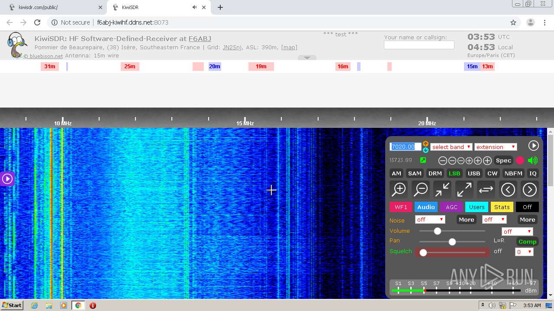The image size is (554, 311).
Task: Switch to the Users tab
Action: tap(477, 207)
